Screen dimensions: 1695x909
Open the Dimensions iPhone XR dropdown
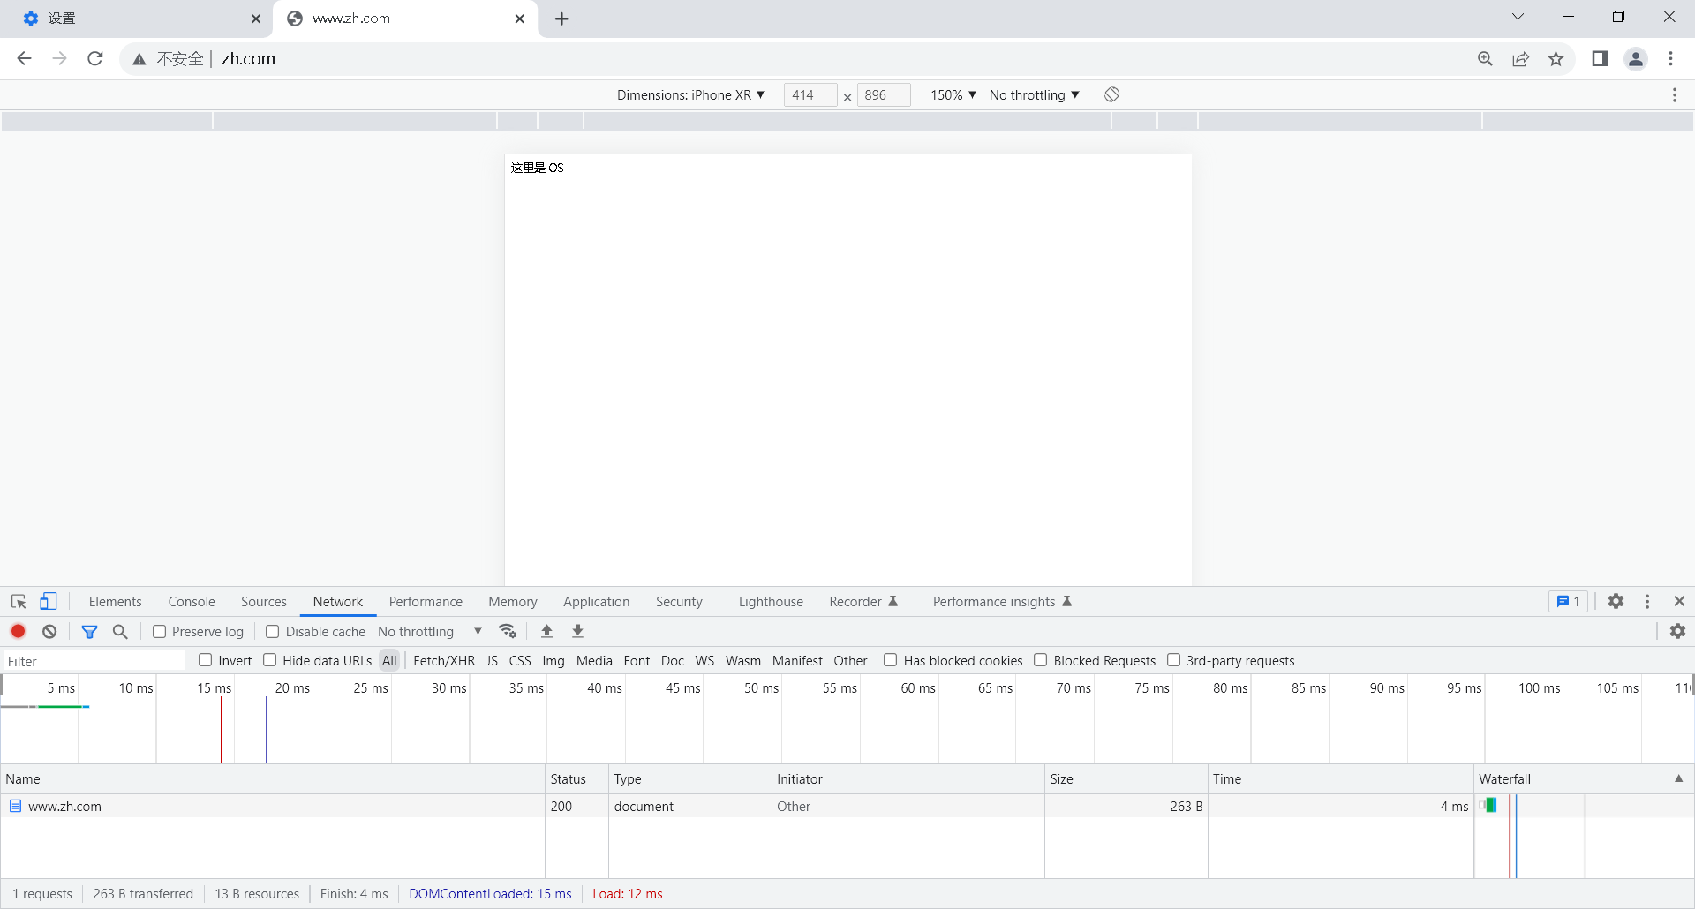click(690, 95)
